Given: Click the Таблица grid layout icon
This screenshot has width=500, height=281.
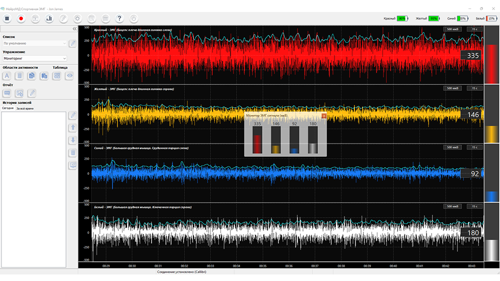Looking at the screenshot, I should [57, 76].
